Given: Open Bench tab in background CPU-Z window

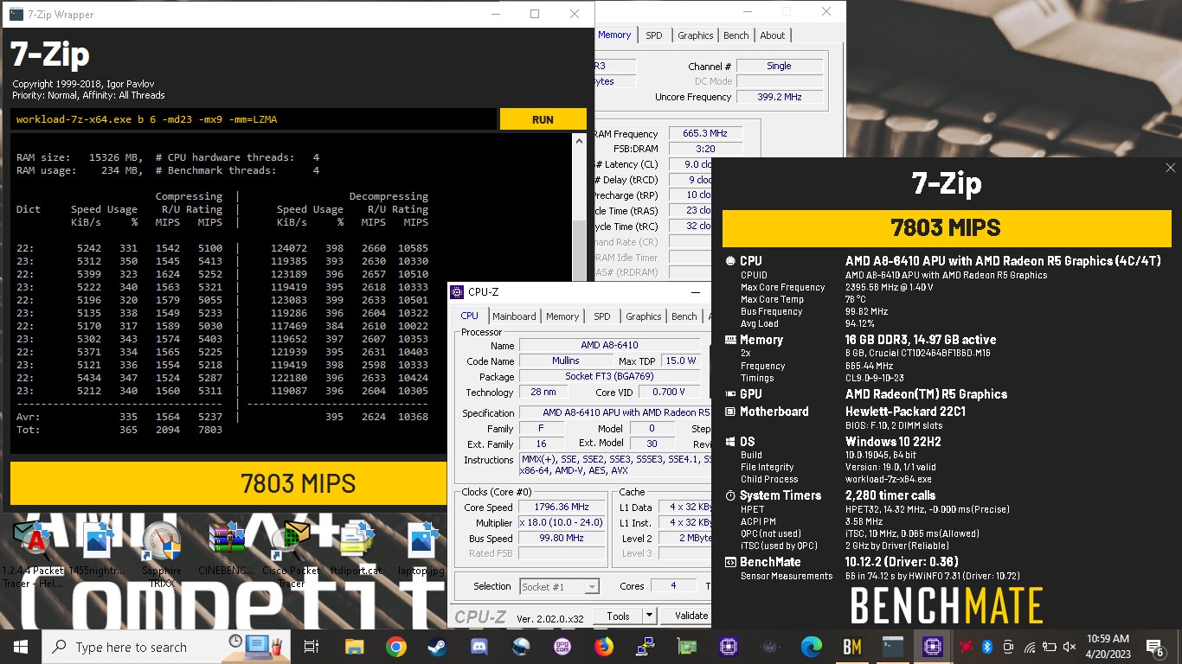Looking at the screenshot, I should [736, 35].
